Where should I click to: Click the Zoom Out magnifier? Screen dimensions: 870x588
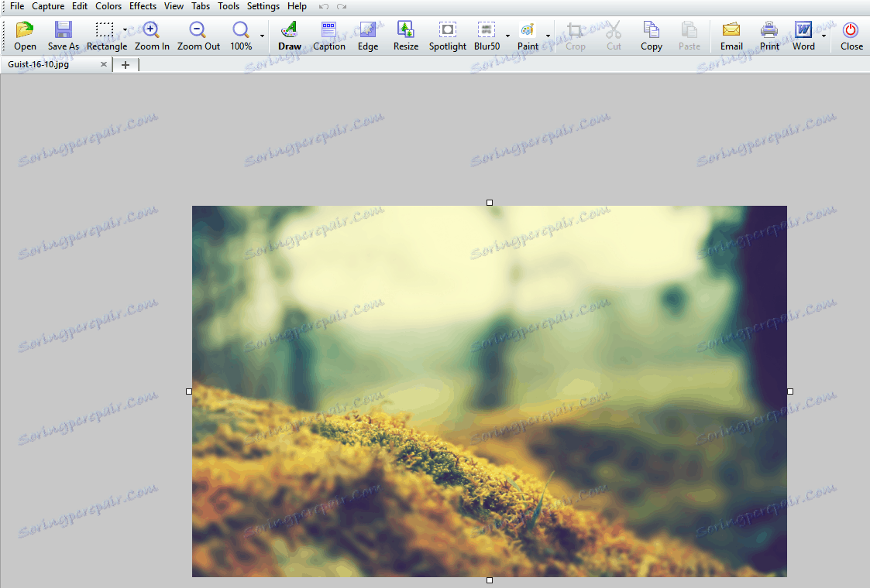198,36
